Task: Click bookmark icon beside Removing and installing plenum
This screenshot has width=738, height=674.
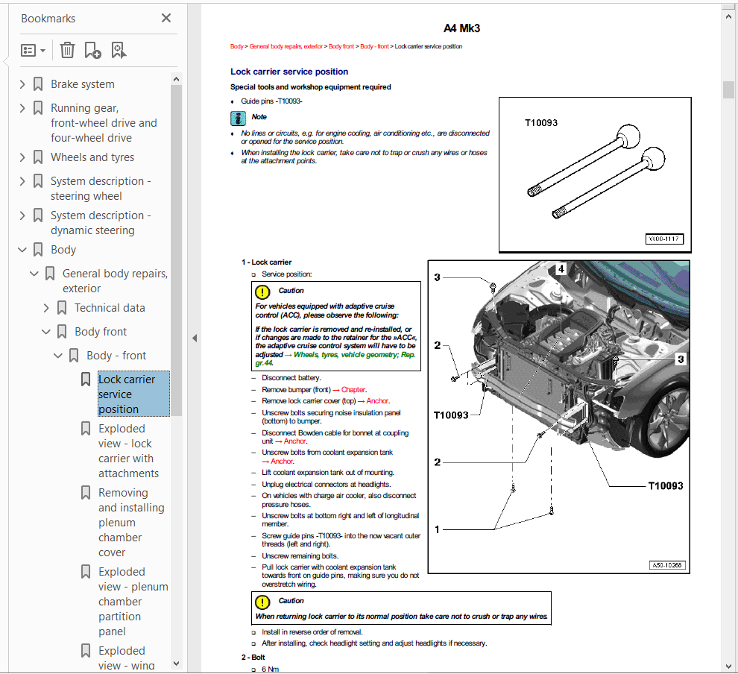Action: [x=86, y=493]
